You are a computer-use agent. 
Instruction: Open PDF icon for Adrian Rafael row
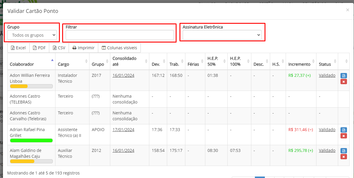(343, 130)
